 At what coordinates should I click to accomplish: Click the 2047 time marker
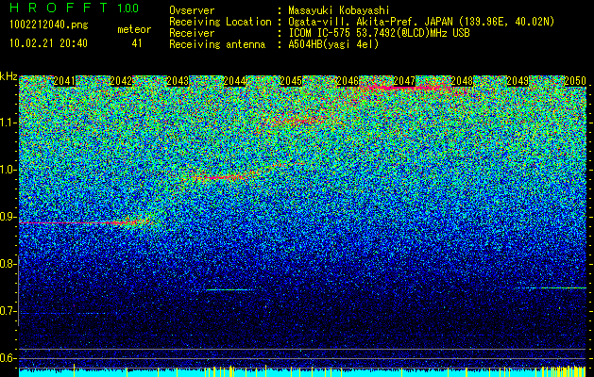[404, 81]
